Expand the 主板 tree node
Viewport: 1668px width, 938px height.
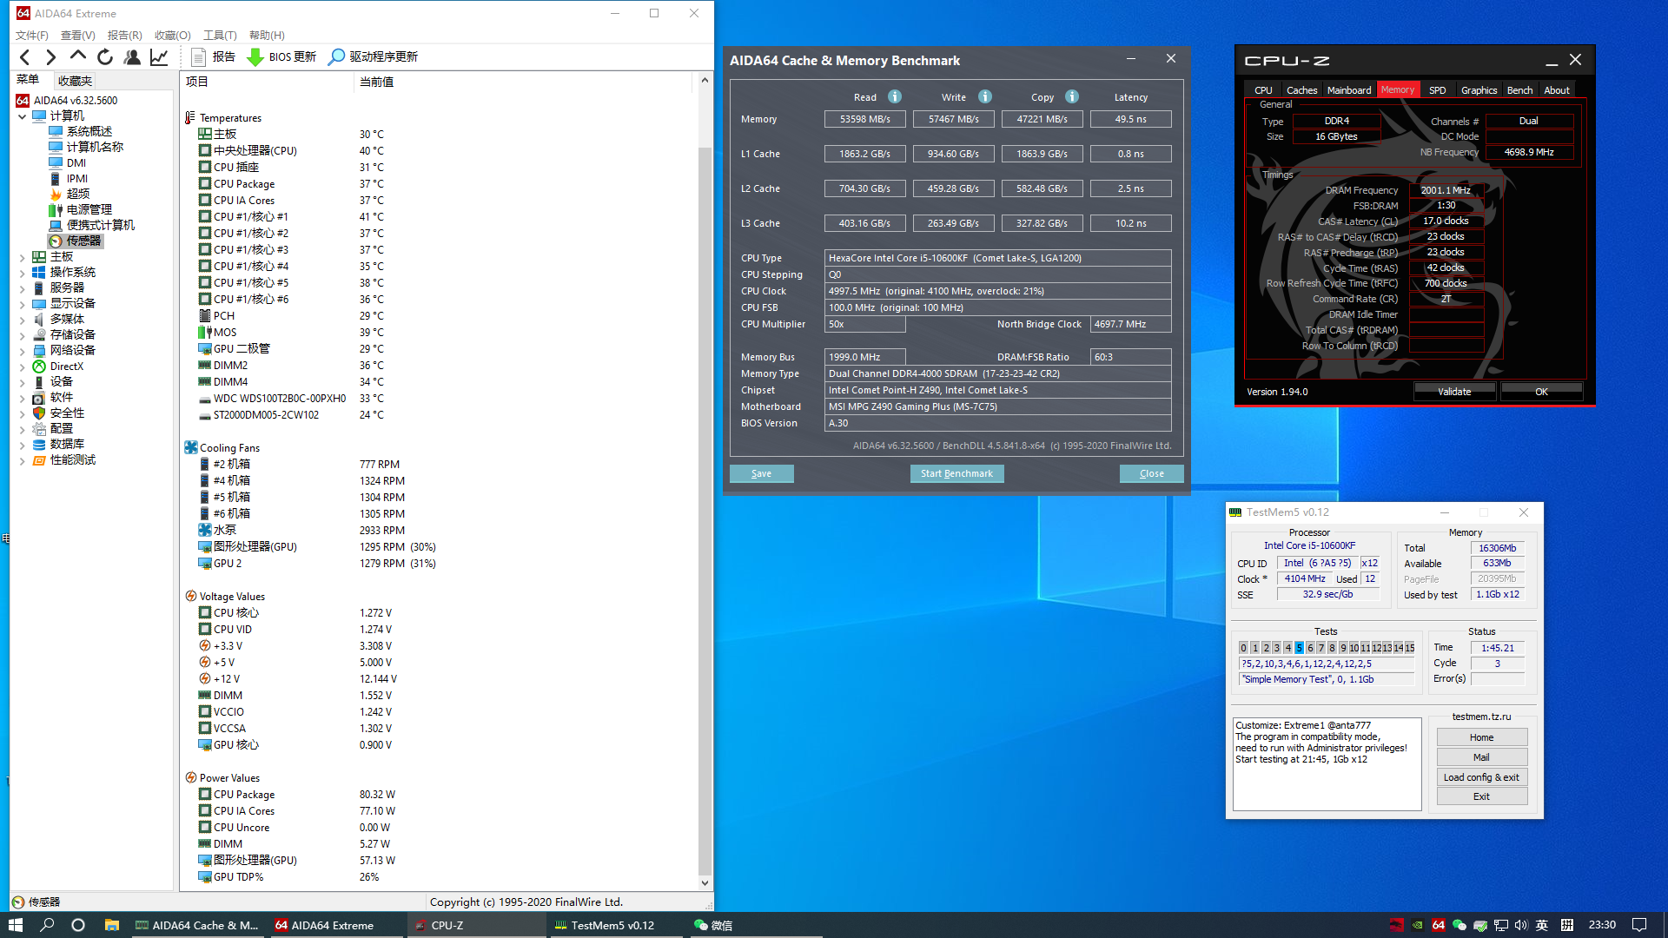tap(23, 257)
